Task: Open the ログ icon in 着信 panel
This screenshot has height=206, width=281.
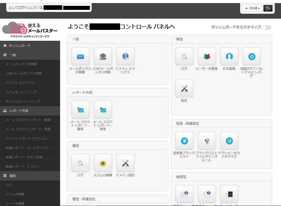Action: click(x=80, y=163)
